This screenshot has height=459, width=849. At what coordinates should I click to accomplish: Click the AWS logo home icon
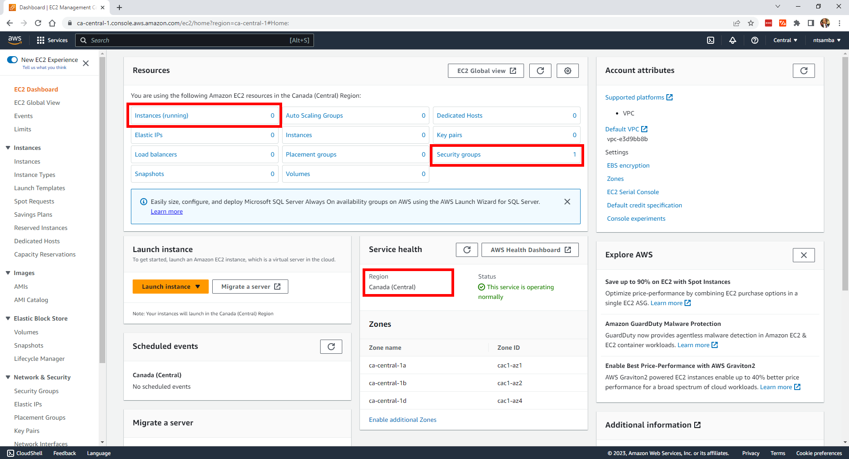coord(15,40)
